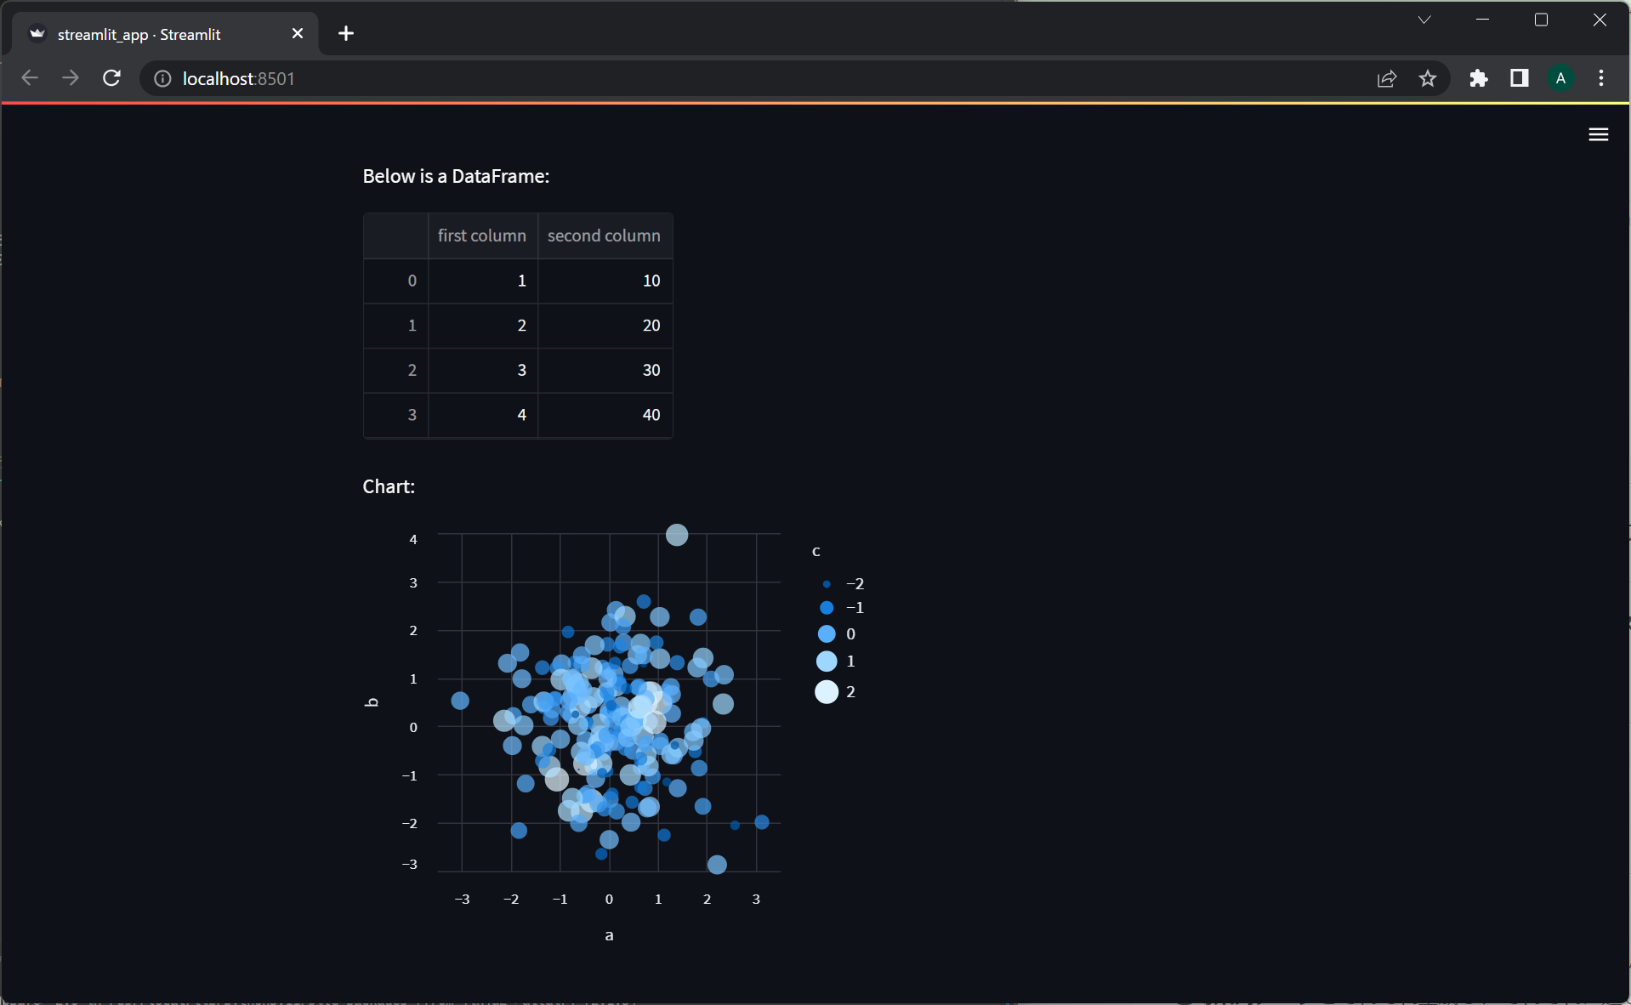Open the browser side panel icon
The height and width of the screenshot is (1005, 1631).
[x=1519, y=78]
